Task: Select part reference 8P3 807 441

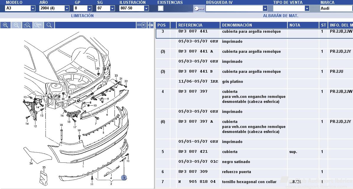Action: click(193, 31)
